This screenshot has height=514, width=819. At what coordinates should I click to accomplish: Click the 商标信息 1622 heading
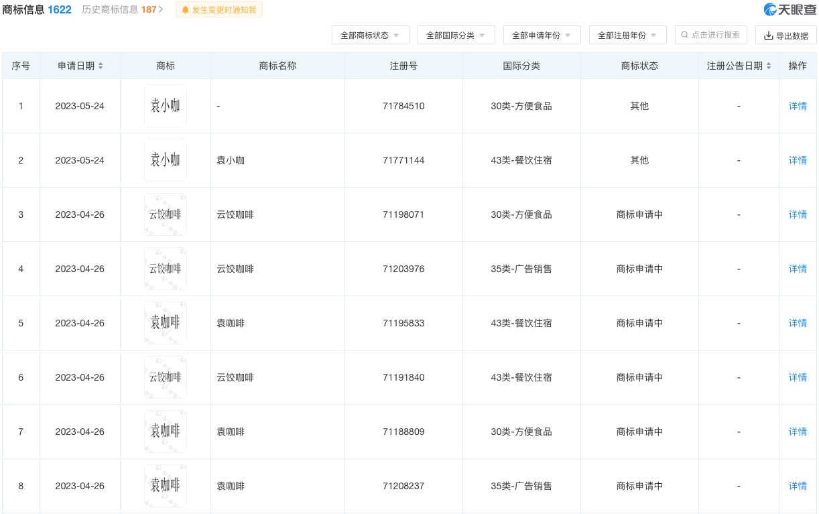pyautogui.click(x=37, y=10)
